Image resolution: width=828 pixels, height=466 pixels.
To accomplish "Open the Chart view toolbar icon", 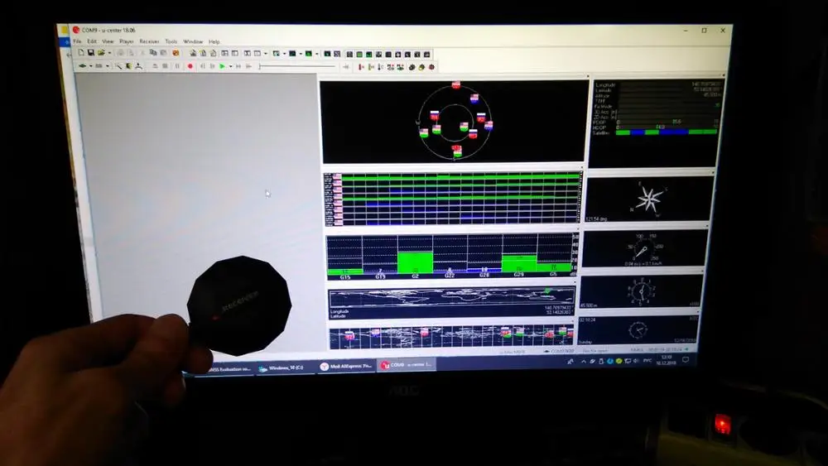I will (x=277, y=54).
